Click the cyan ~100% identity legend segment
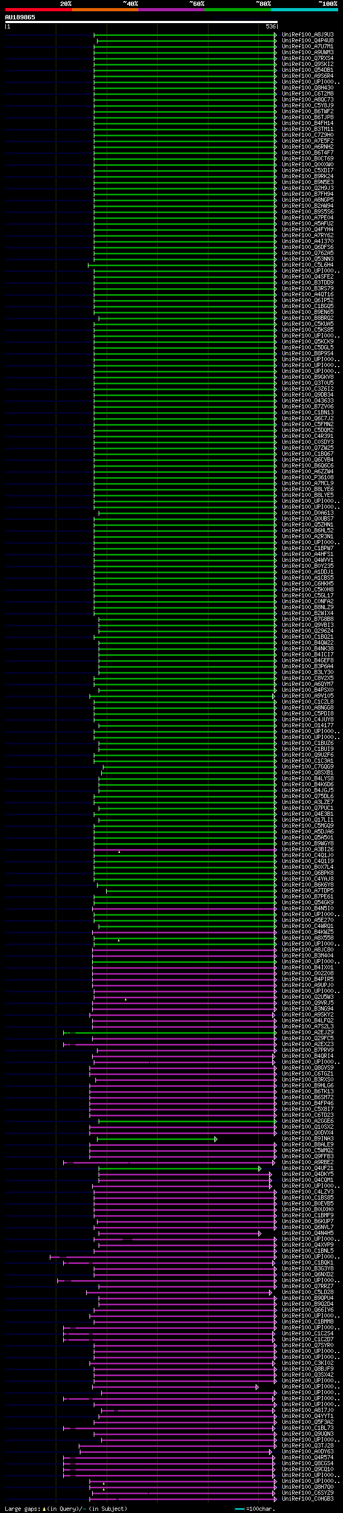This screenshot has height=1513, width=343. [304, 10]
